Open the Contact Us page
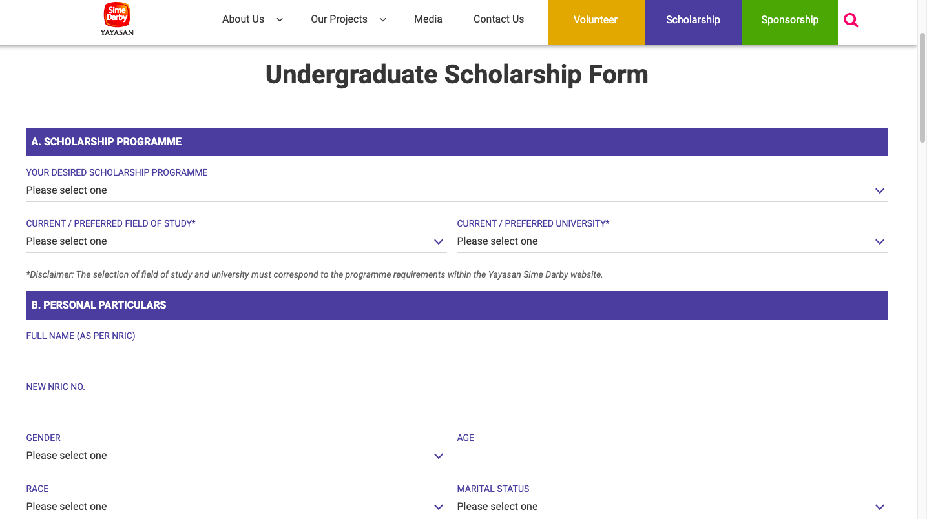The image size is (927, 519). pos(499,19)
